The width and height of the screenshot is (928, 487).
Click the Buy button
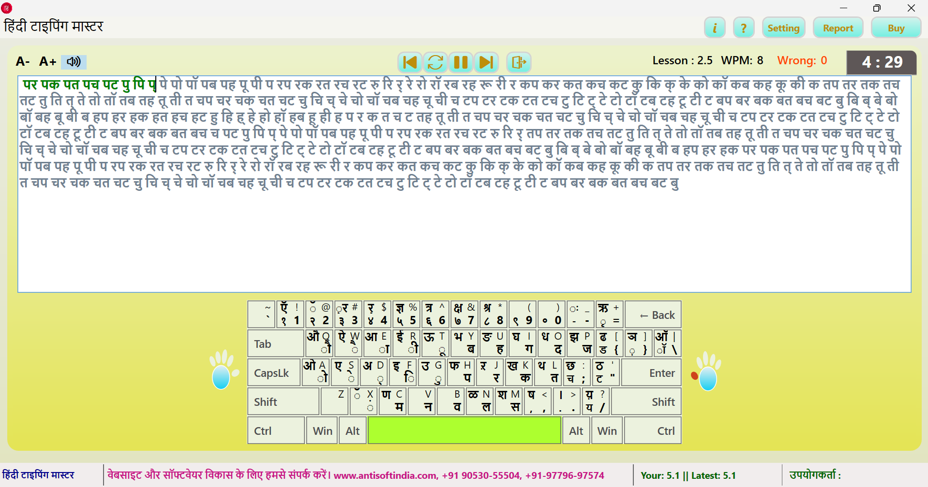click(896, 28)
